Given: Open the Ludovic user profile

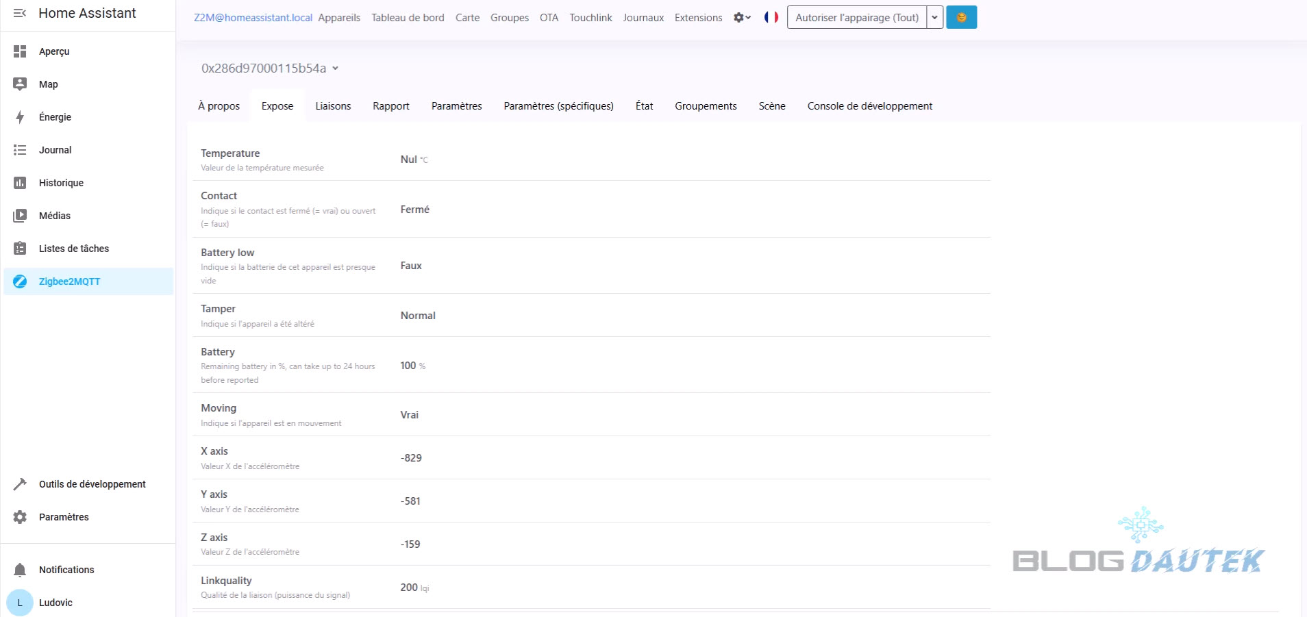Looking at the screenshot, I should [x=55, y=603].
